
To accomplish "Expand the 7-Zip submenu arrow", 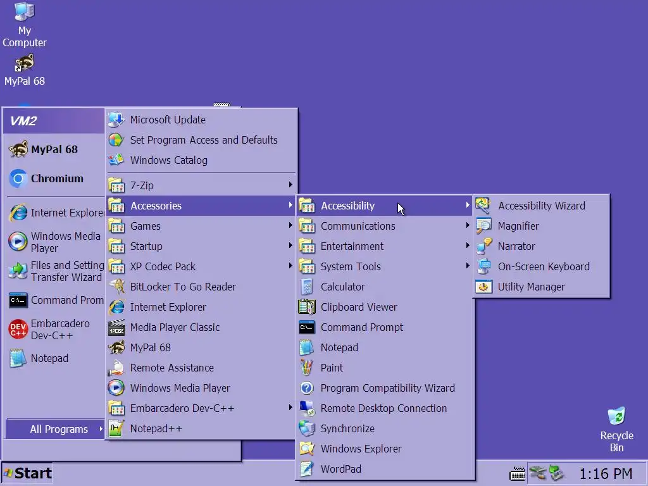I will [x=290, y=185].
